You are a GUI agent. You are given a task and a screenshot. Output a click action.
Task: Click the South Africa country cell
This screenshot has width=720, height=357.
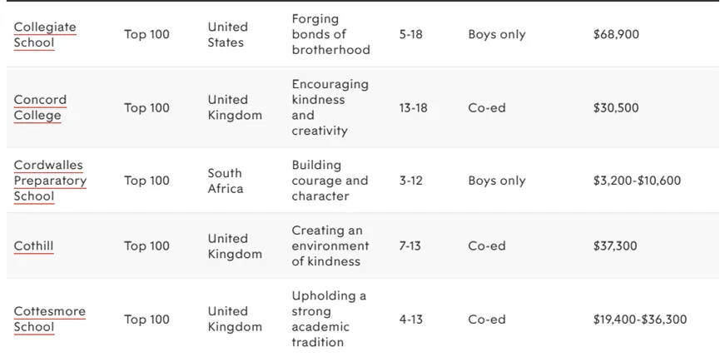(x=226, y=181)
